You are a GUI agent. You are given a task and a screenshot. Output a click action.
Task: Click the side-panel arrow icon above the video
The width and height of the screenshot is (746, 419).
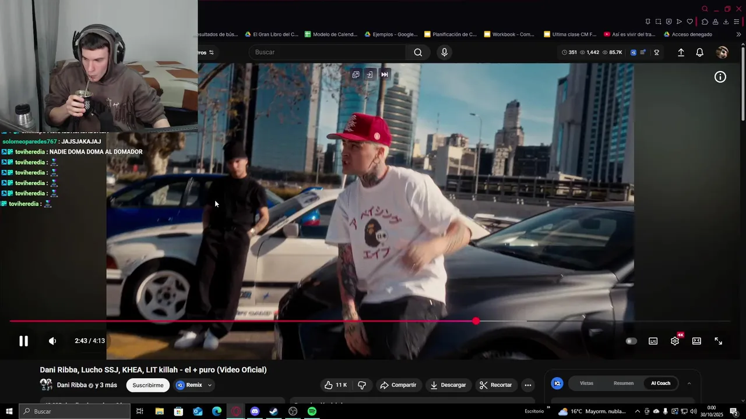(x=370, y=74)
